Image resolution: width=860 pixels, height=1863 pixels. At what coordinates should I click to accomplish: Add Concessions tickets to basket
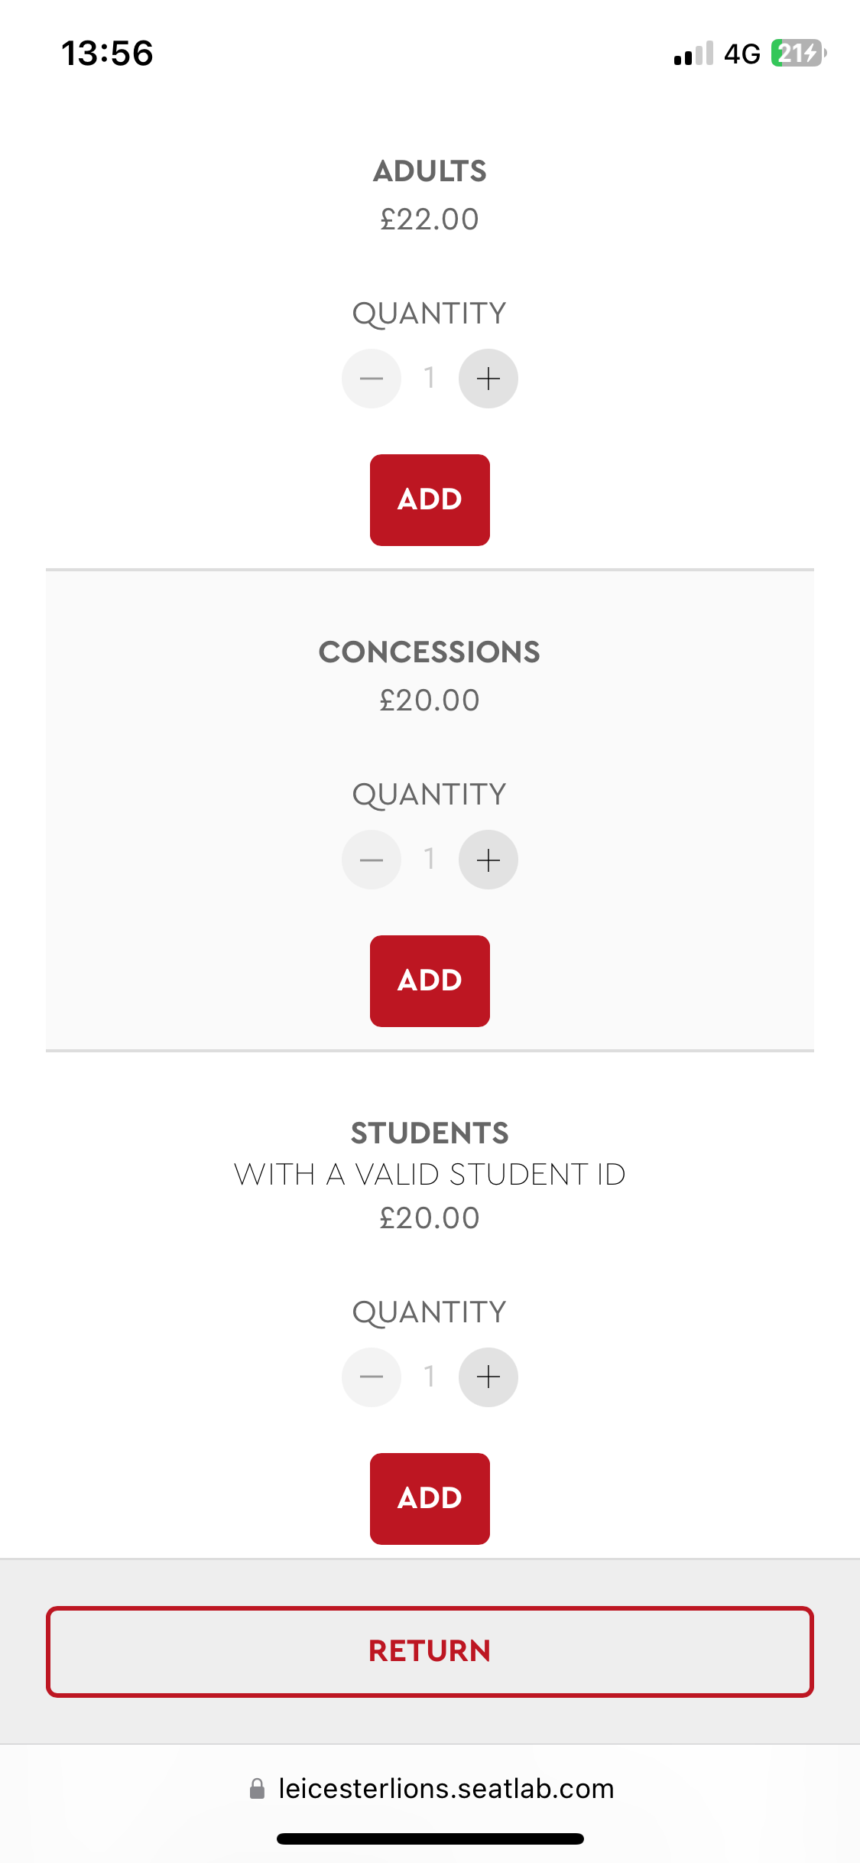(430, 981)
